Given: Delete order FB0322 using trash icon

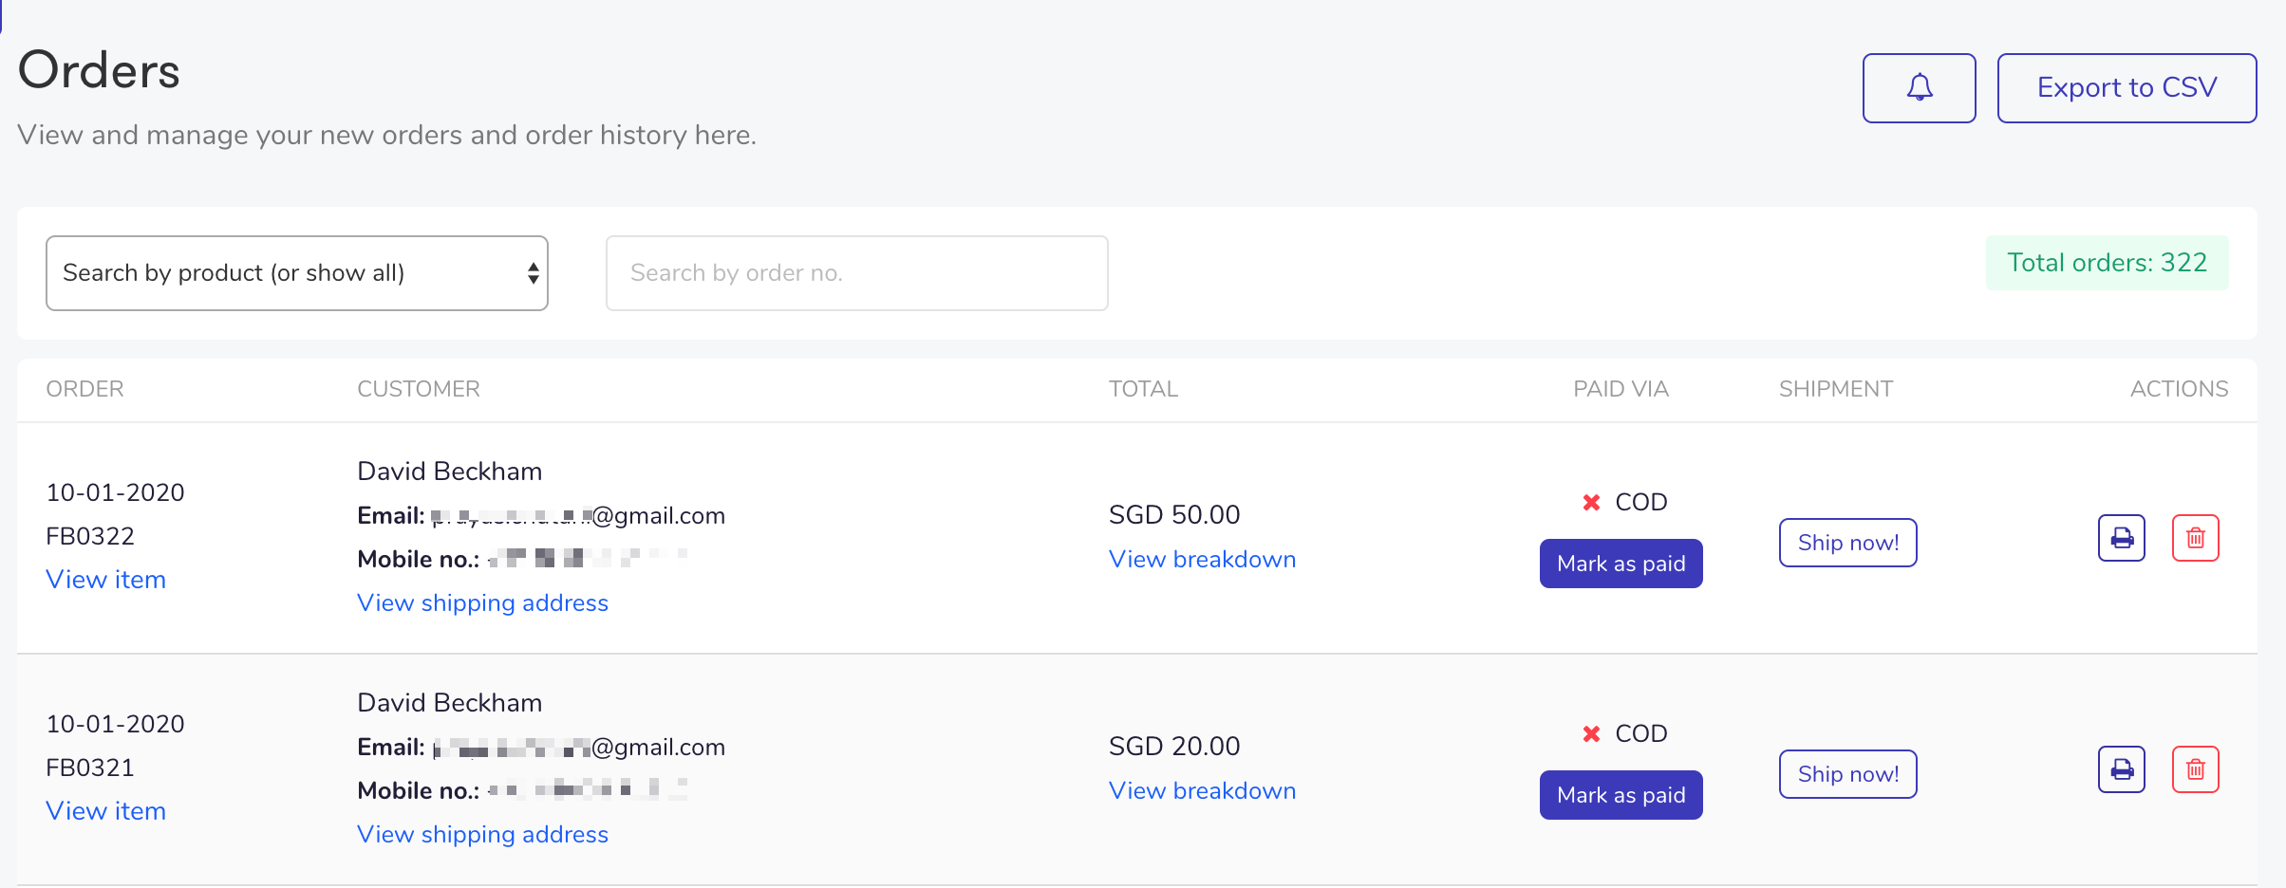Looking at the screenshot, I should pos(2196,538).
